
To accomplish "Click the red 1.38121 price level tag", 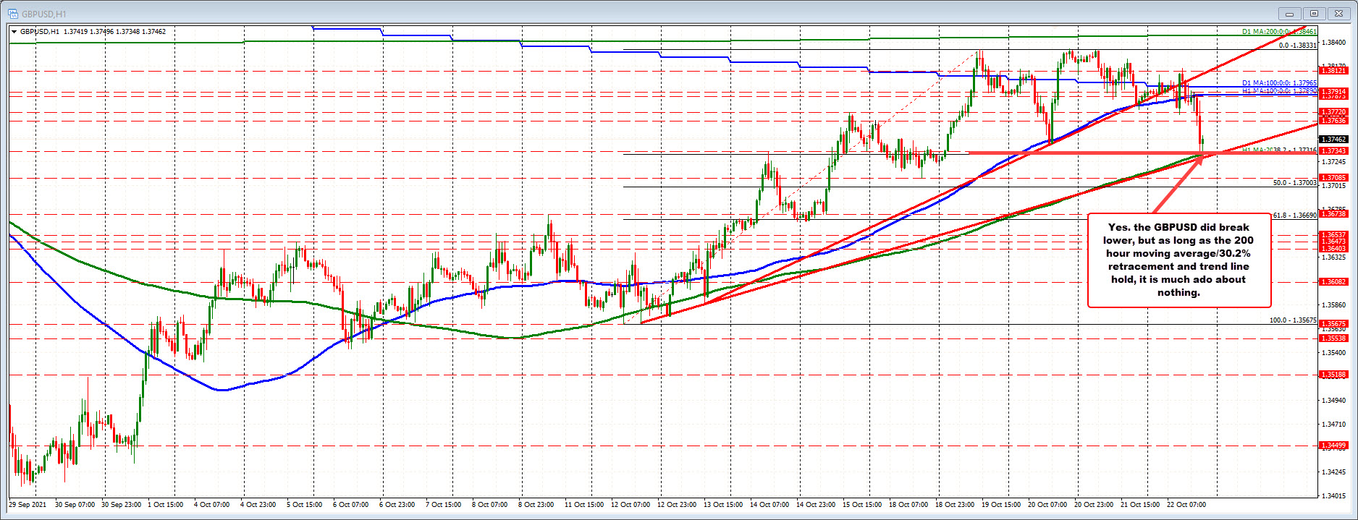I will click(x=1333, y=71).
